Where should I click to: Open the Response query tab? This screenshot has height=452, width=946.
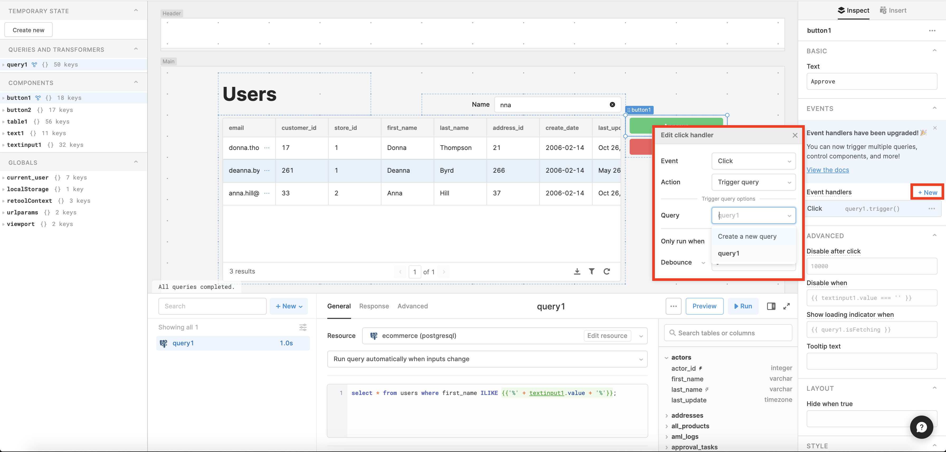click(x=374, y=306)
